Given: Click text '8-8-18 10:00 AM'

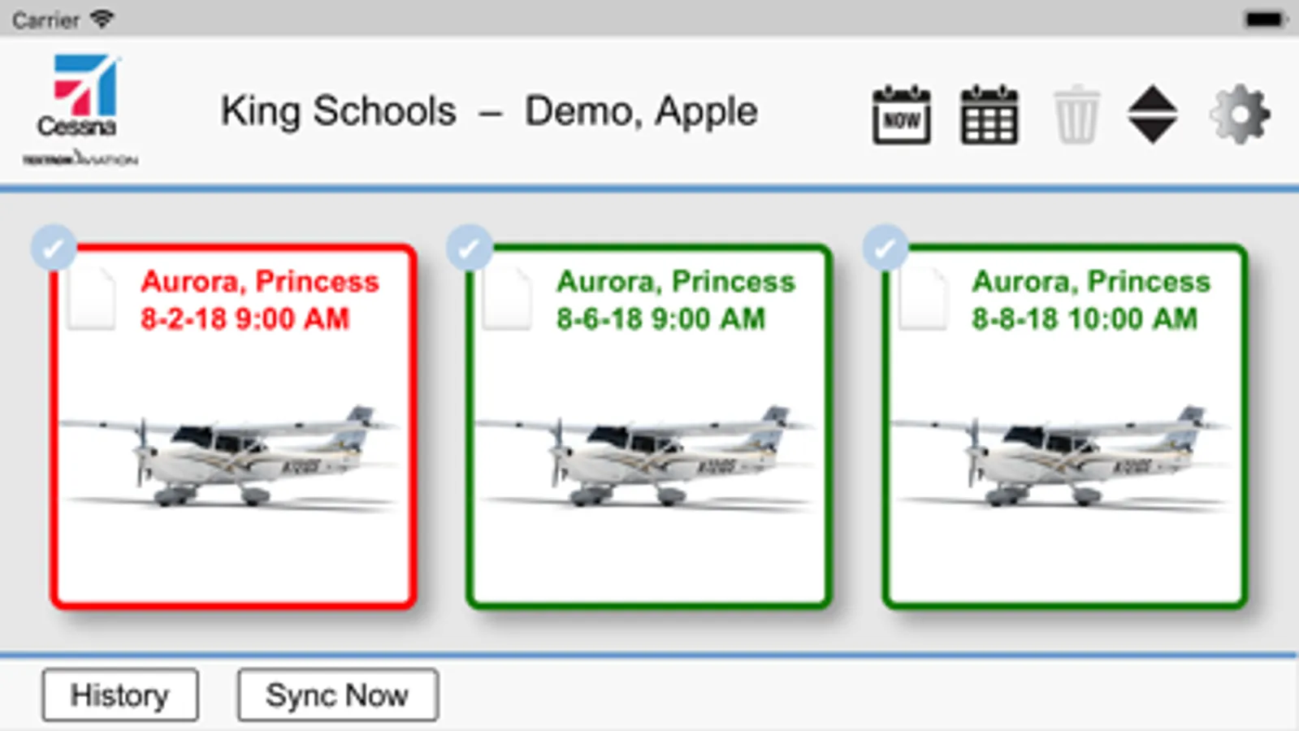Looking at the screenshot, I should coord(1085,319).
